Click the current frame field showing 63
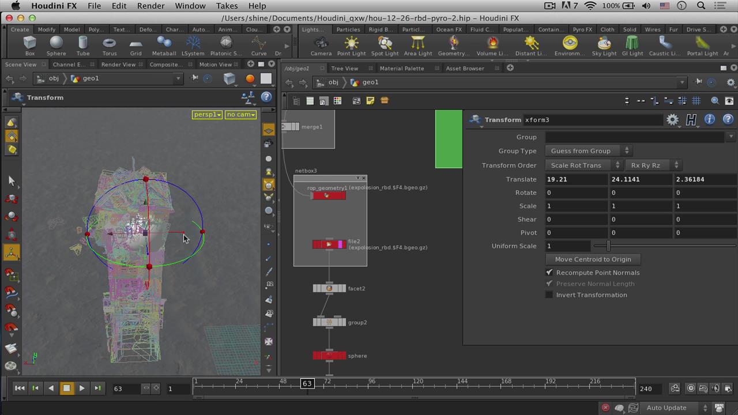 click(x=126, y=388)
